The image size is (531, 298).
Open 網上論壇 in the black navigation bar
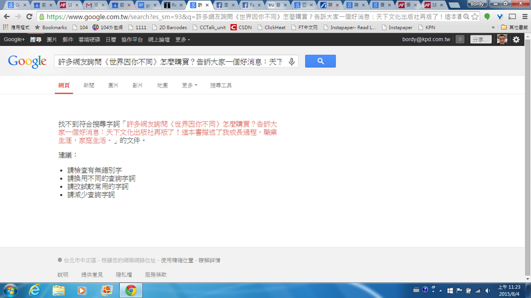tap(159, 40)
